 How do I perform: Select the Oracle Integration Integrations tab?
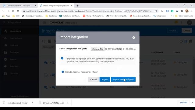click(56, 5)
